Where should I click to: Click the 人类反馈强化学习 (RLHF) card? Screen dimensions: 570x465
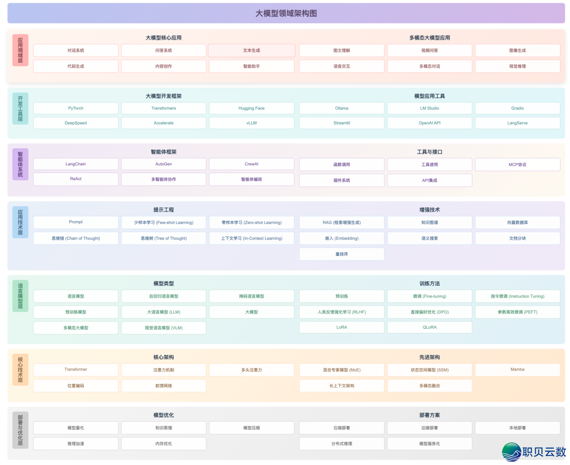(341, 312)
